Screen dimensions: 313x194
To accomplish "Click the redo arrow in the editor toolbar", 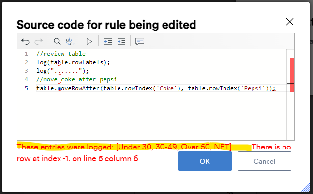I will click(39, 42).
